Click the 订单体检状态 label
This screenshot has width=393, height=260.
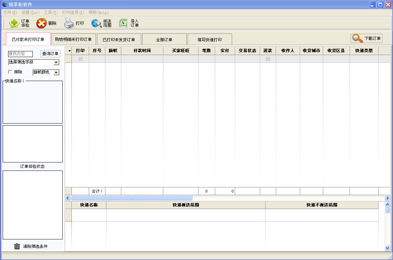32,166
